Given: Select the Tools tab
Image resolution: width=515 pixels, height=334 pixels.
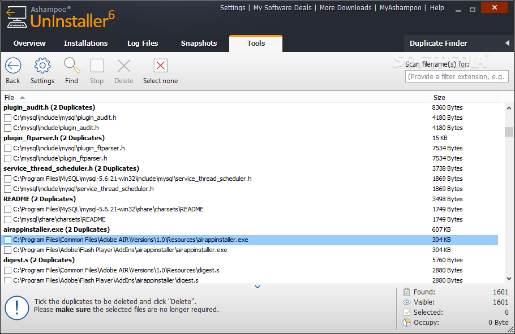Looking at the screenshot, I should 256,44.
